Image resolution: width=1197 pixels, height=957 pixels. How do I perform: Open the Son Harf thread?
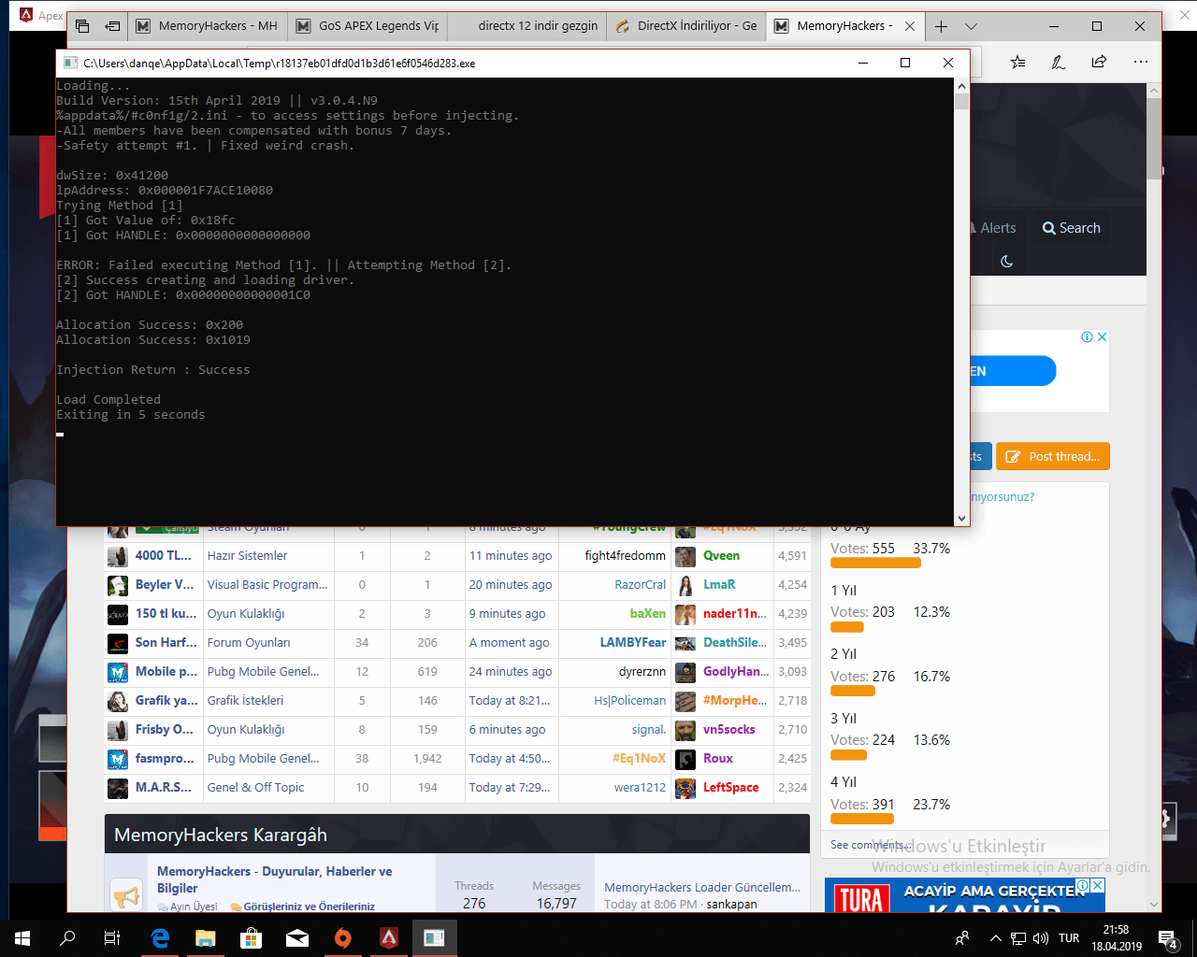tap(166, 642)
